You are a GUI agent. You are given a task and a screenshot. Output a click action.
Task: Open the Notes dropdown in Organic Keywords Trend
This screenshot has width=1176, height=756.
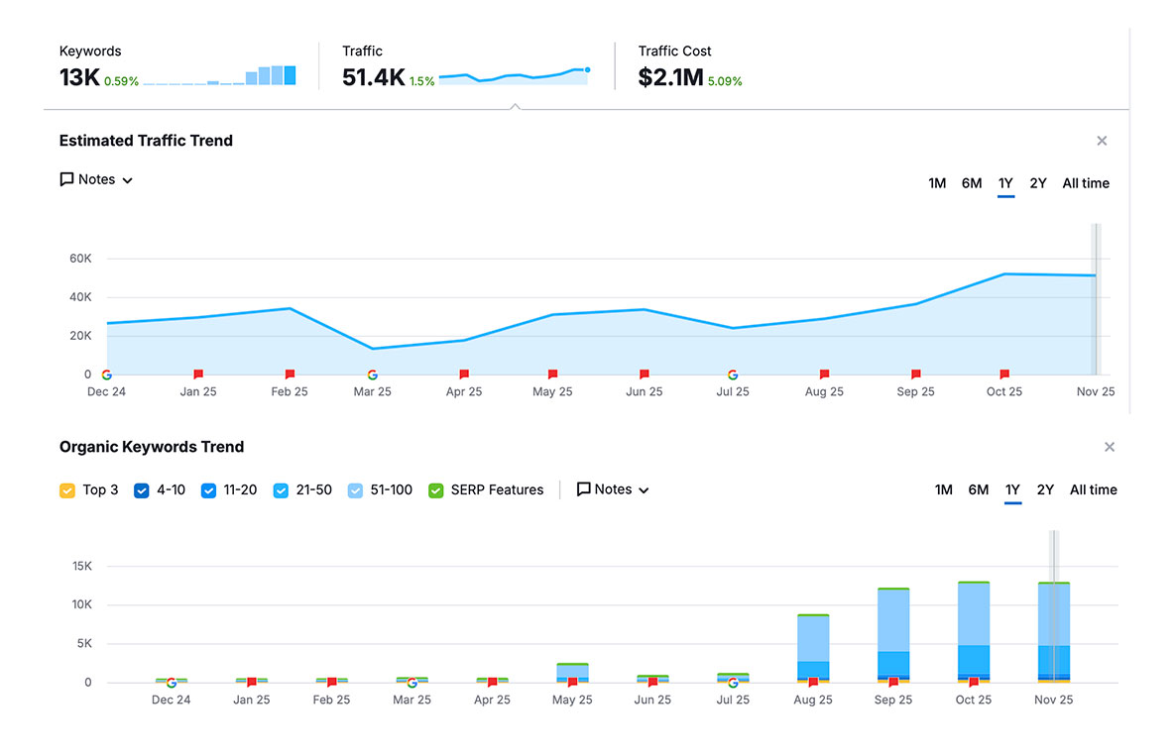pos(612,488)
